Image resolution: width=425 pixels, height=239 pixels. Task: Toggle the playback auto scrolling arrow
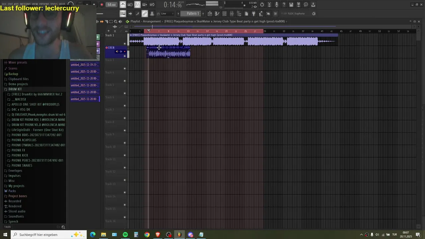point(130,14)
